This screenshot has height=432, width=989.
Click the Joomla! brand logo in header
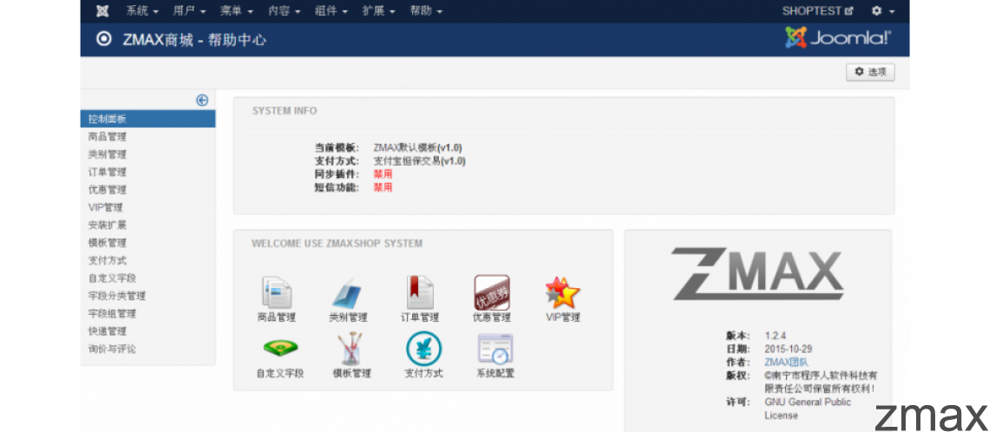pyautogui.click(x=838, y=38)
